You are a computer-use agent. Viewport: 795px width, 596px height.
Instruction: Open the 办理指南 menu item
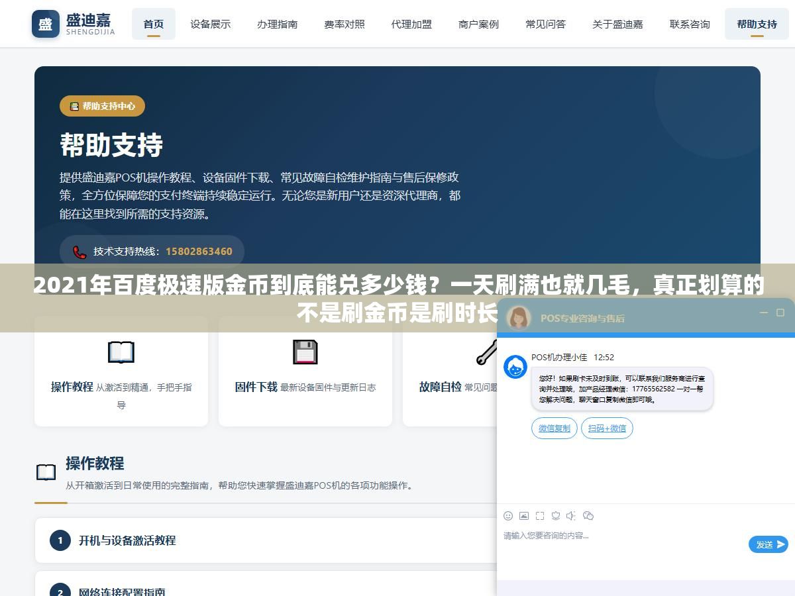point(278,24)
